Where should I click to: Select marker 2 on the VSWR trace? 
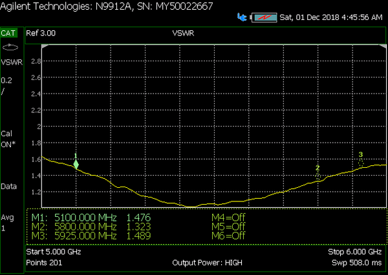[318, 175]
